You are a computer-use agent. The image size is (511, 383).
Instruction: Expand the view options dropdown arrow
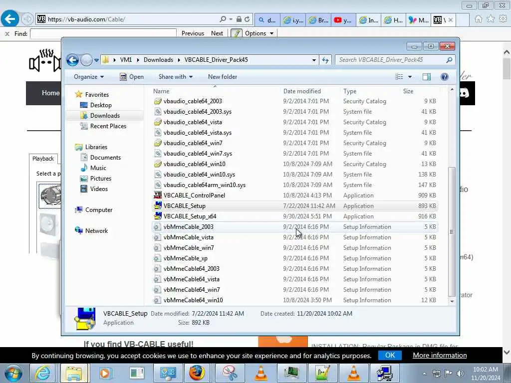click(410, 77)
